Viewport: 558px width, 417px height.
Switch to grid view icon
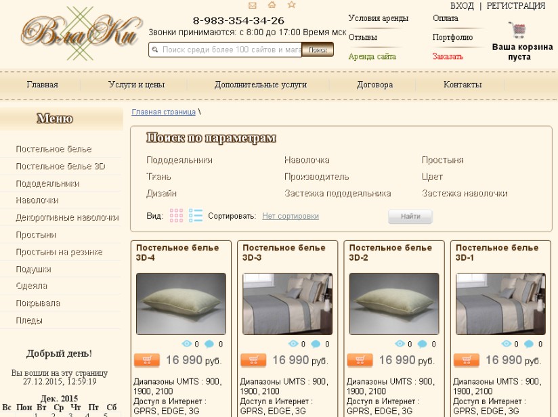tap(176, 216)
